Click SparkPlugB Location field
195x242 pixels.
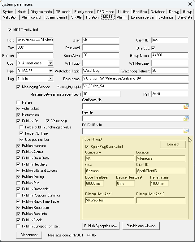click(161, 158)
